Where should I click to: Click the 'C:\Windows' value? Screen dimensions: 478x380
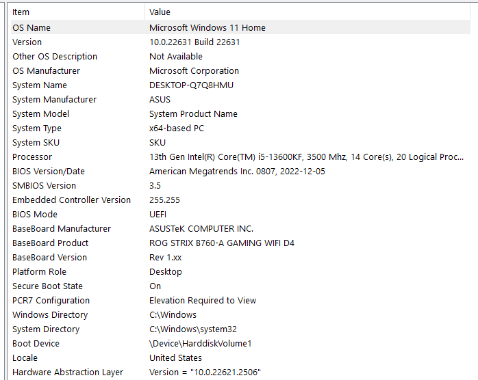173,314
